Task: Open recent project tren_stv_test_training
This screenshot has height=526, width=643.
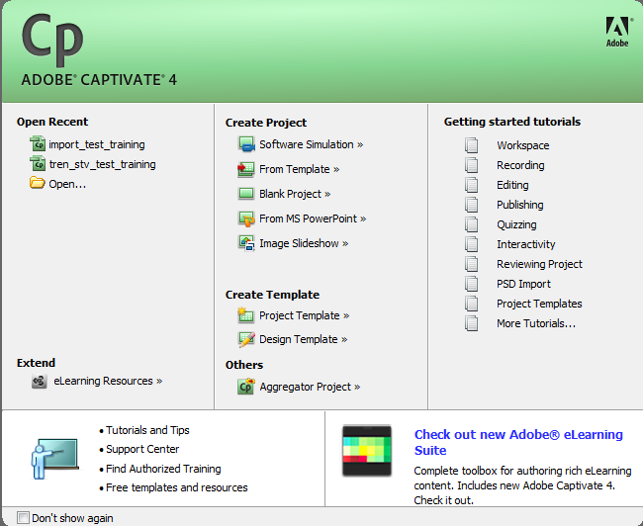Action: (102, 164)
